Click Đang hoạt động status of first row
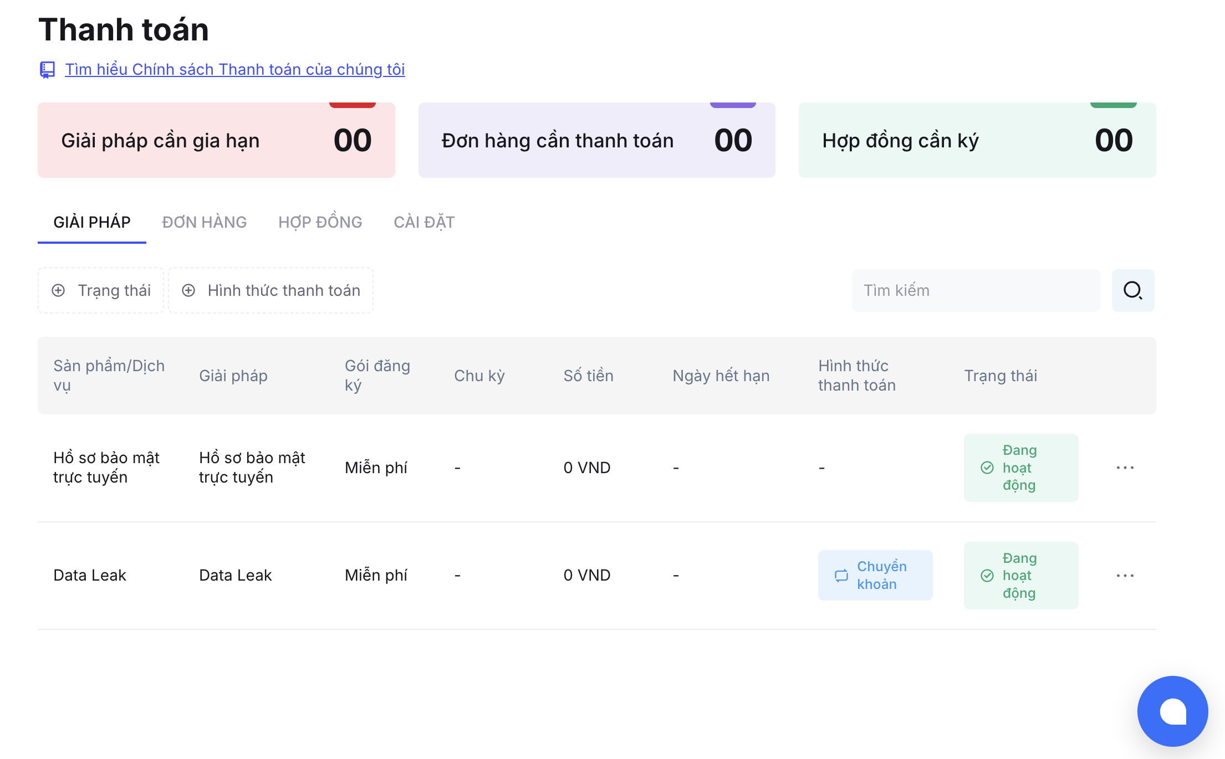Screen dimensions: 1225x759 (x=1020, y=468)
